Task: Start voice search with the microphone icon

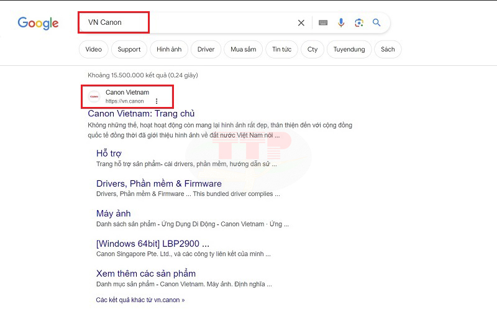Action: [341, 22]
